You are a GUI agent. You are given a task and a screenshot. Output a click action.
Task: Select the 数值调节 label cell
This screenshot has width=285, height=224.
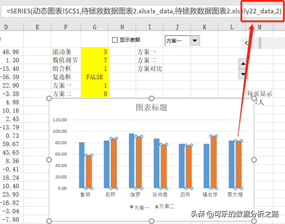66,60
